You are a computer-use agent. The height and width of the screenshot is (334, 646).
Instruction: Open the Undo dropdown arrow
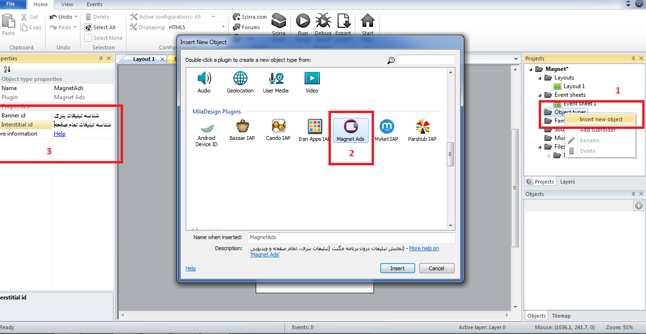pyautogui.click(x=76, y=17)
